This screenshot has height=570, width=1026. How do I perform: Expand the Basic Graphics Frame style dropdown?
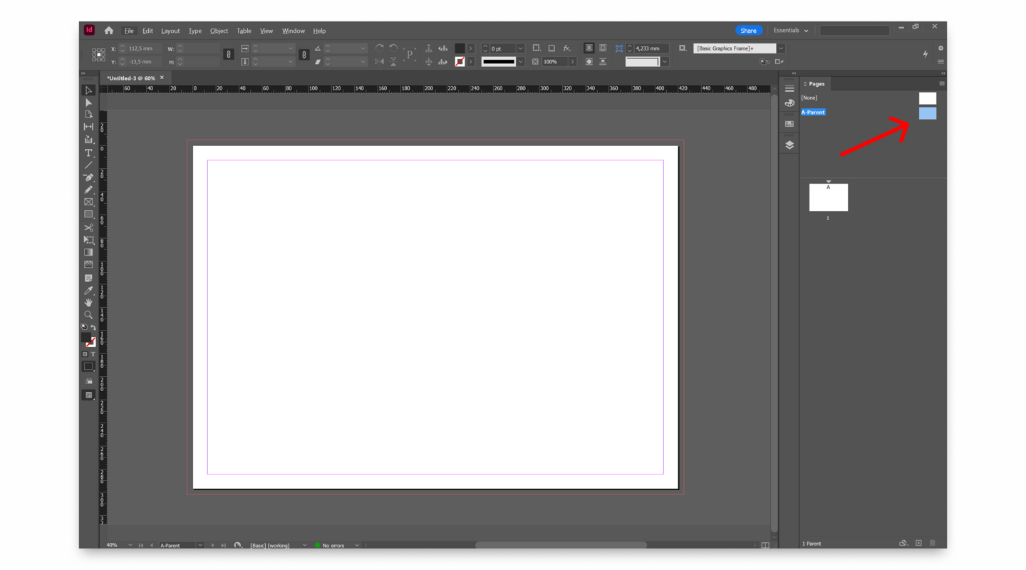click(781, 48)
